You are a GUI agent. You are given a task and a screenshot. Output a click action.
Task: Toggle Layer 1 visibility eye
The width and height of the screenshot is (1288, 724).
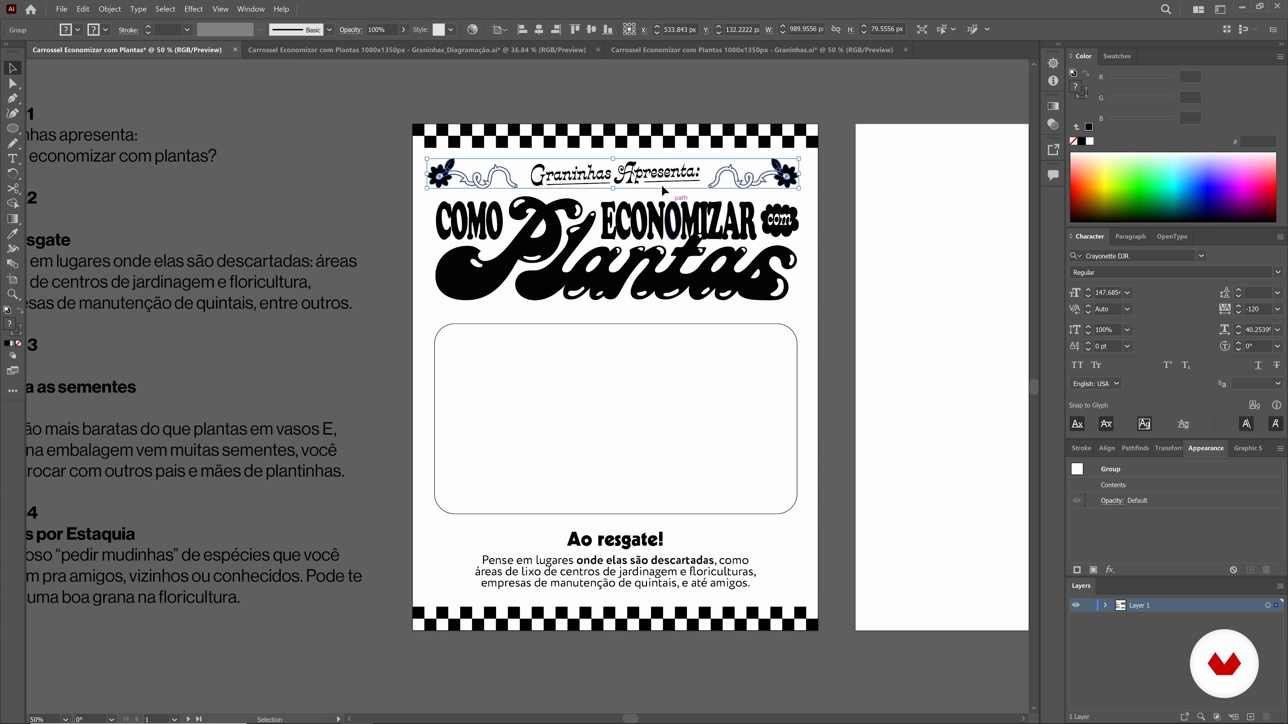[1076, 605]
